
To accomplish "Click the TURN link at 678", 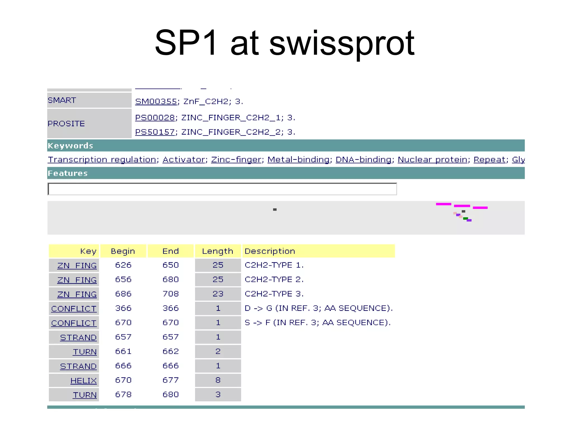I will (x=85, y=395).
